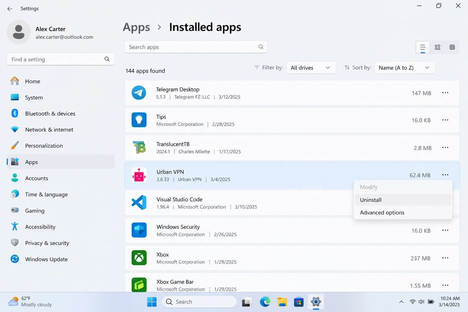468x312 pixels.
Task: Open more options for Telegram Desktop
Action: click(x=445, y=93)
